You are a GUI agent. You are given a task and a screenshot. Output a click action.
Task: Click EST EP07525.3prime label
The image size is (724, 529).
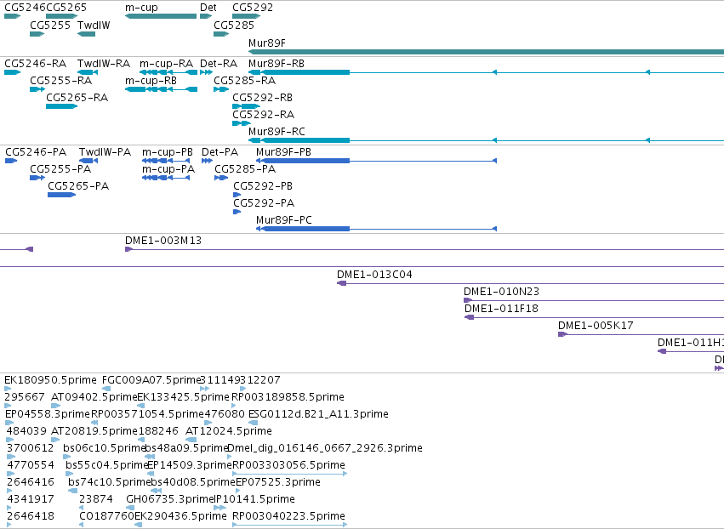[278, 482]
